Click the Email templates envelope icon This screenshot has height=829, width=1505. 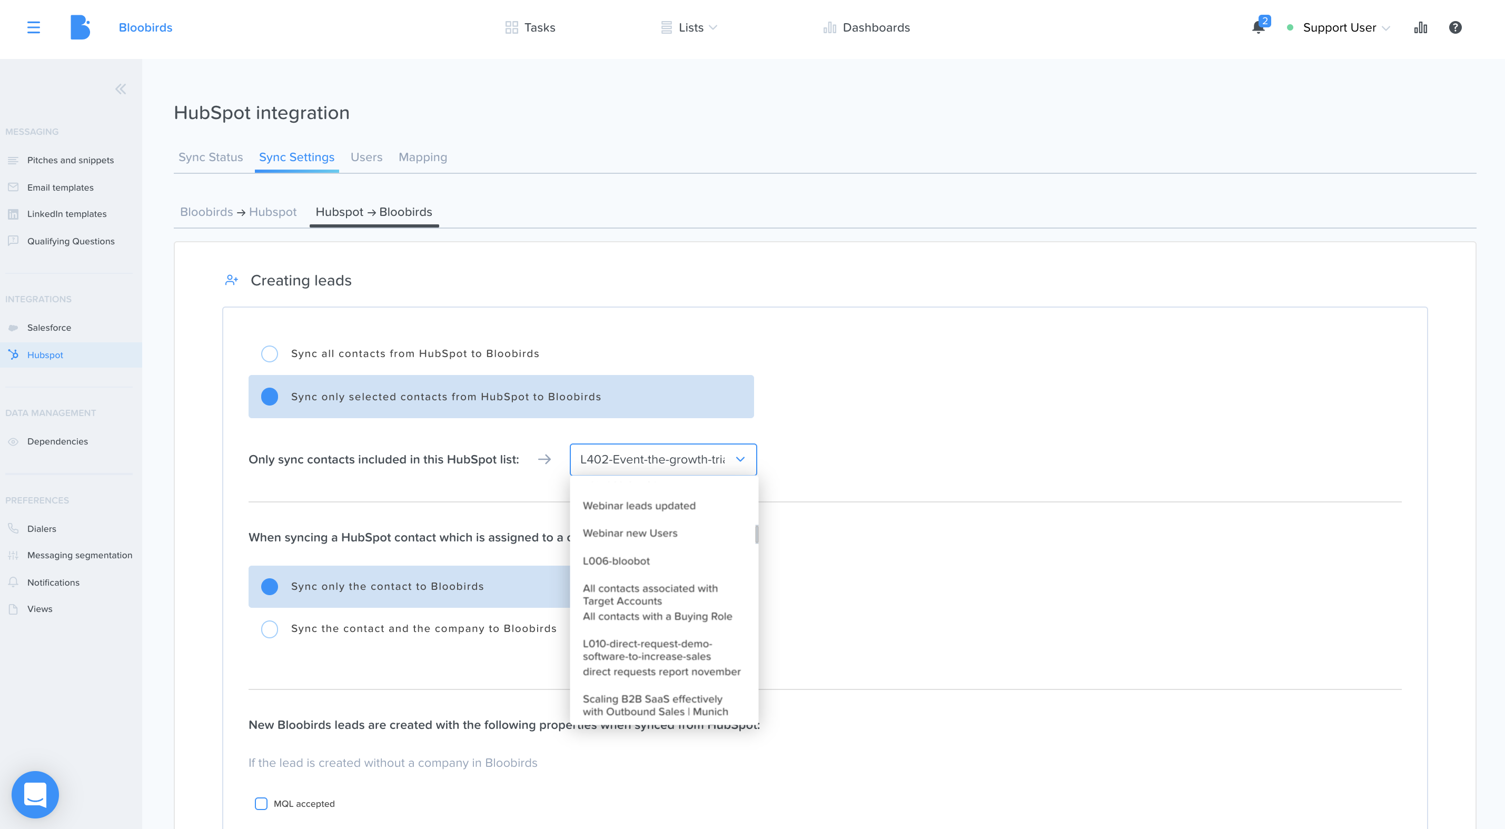(13, 187)
